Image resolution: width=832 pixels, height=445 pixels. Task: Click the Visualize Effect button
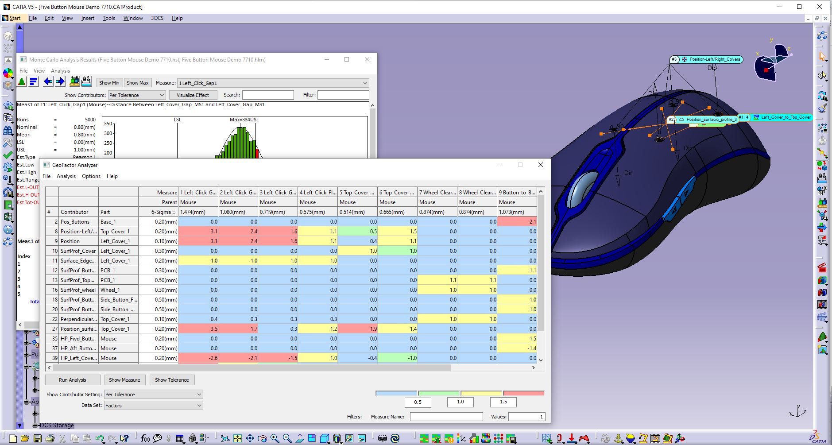193,95
